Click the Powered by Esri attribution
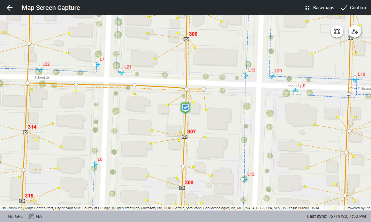Viewport: 371px width, 222px height. [x=358, y=208]
